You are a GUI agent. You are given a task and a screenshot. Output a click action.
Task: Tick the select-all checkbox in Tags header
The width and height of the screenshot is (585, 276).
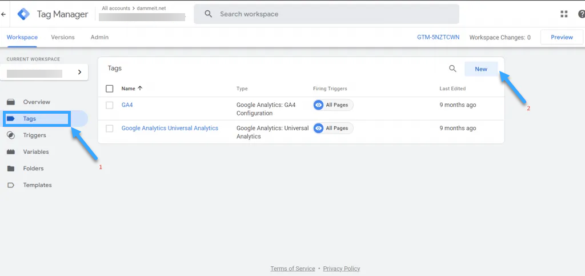point(109,89)
